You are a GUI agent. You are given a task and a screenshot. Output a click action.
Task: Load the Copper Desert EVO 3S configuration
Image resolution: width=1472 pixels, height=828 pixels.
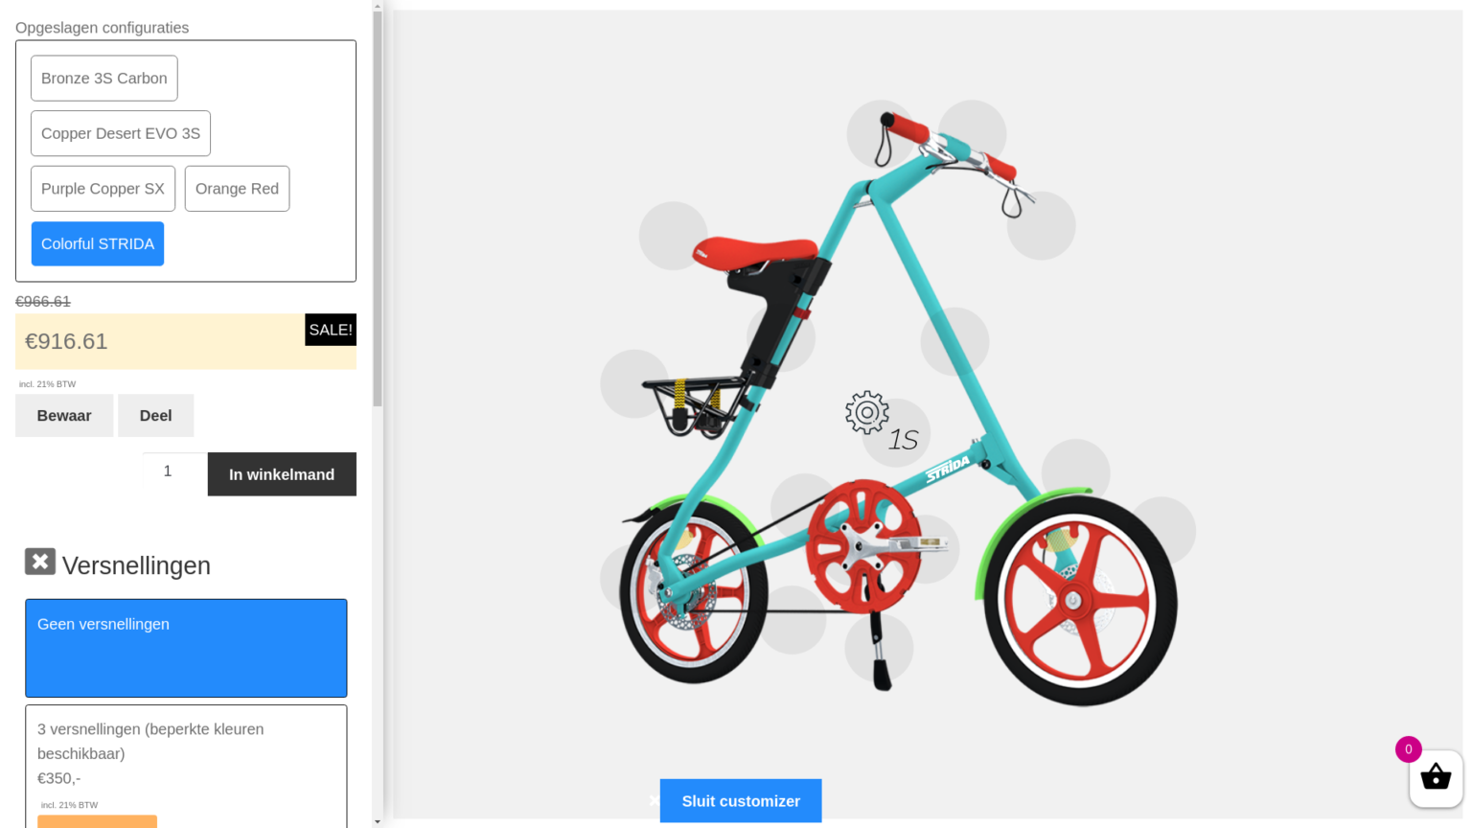coord(121,133)
